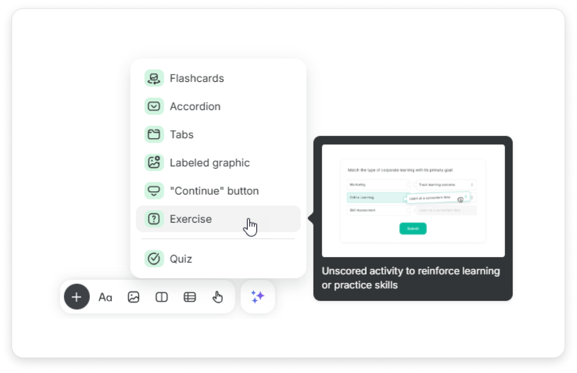Click the highlighted Exercise option
This screenshot has height=373, width=577.
tap(218, 219)
